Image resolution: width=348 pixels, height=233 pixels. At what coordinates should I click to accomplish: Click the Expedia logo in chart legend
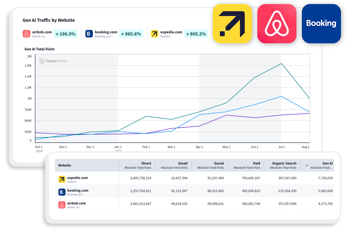click(154, 34)
